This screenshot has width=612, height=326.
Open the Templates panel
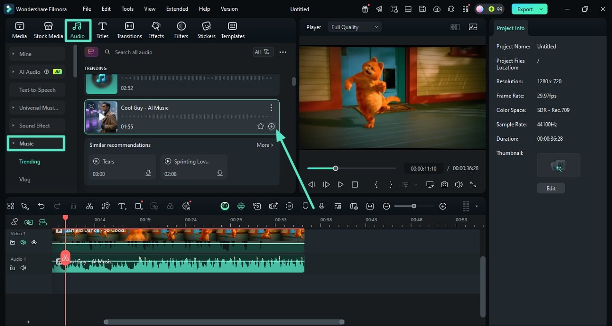(233, 30)
